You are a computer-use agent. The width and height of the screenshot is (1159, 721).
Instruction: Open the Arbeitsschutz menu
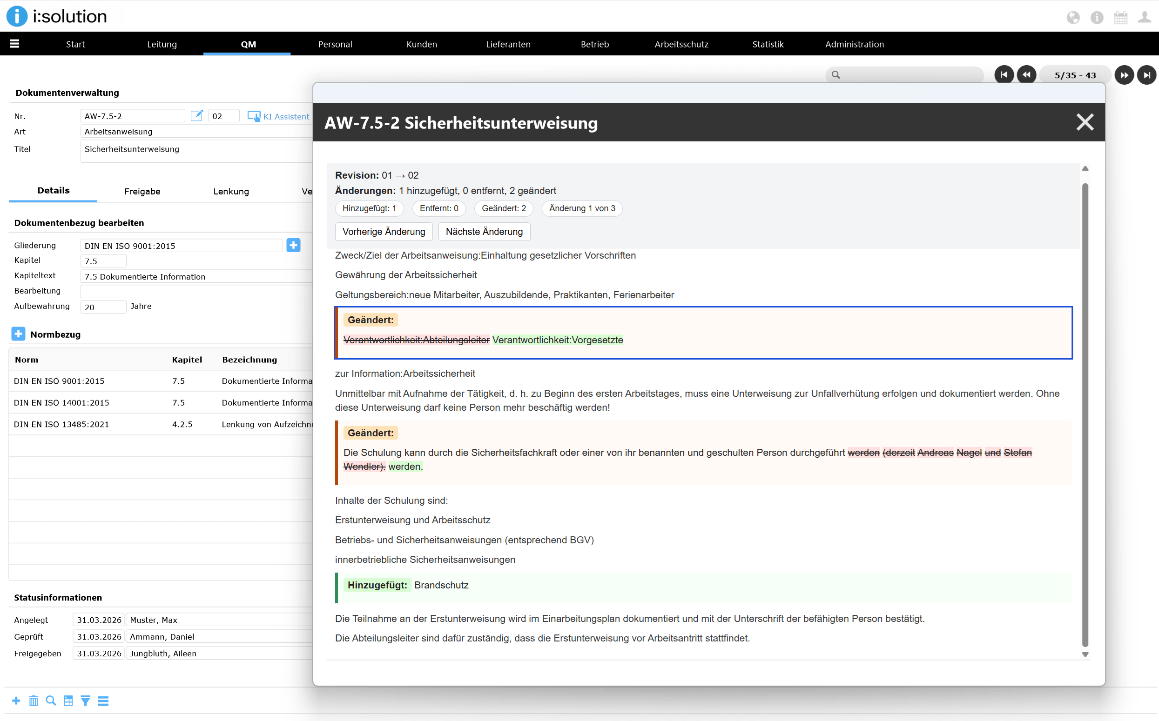(681, 44)
